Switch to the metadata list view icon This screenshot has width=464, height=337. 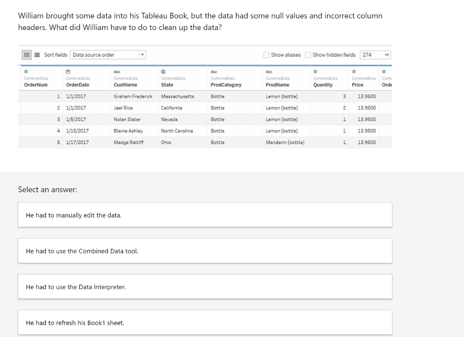(37, 54)
